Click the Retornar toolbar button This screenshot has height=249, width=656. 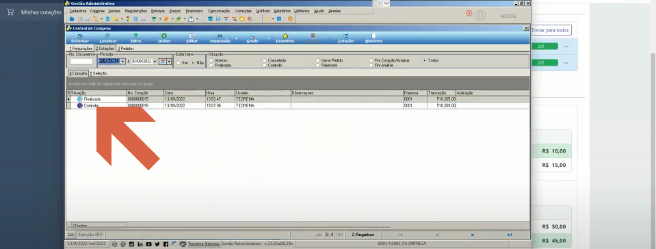point(79,38)
